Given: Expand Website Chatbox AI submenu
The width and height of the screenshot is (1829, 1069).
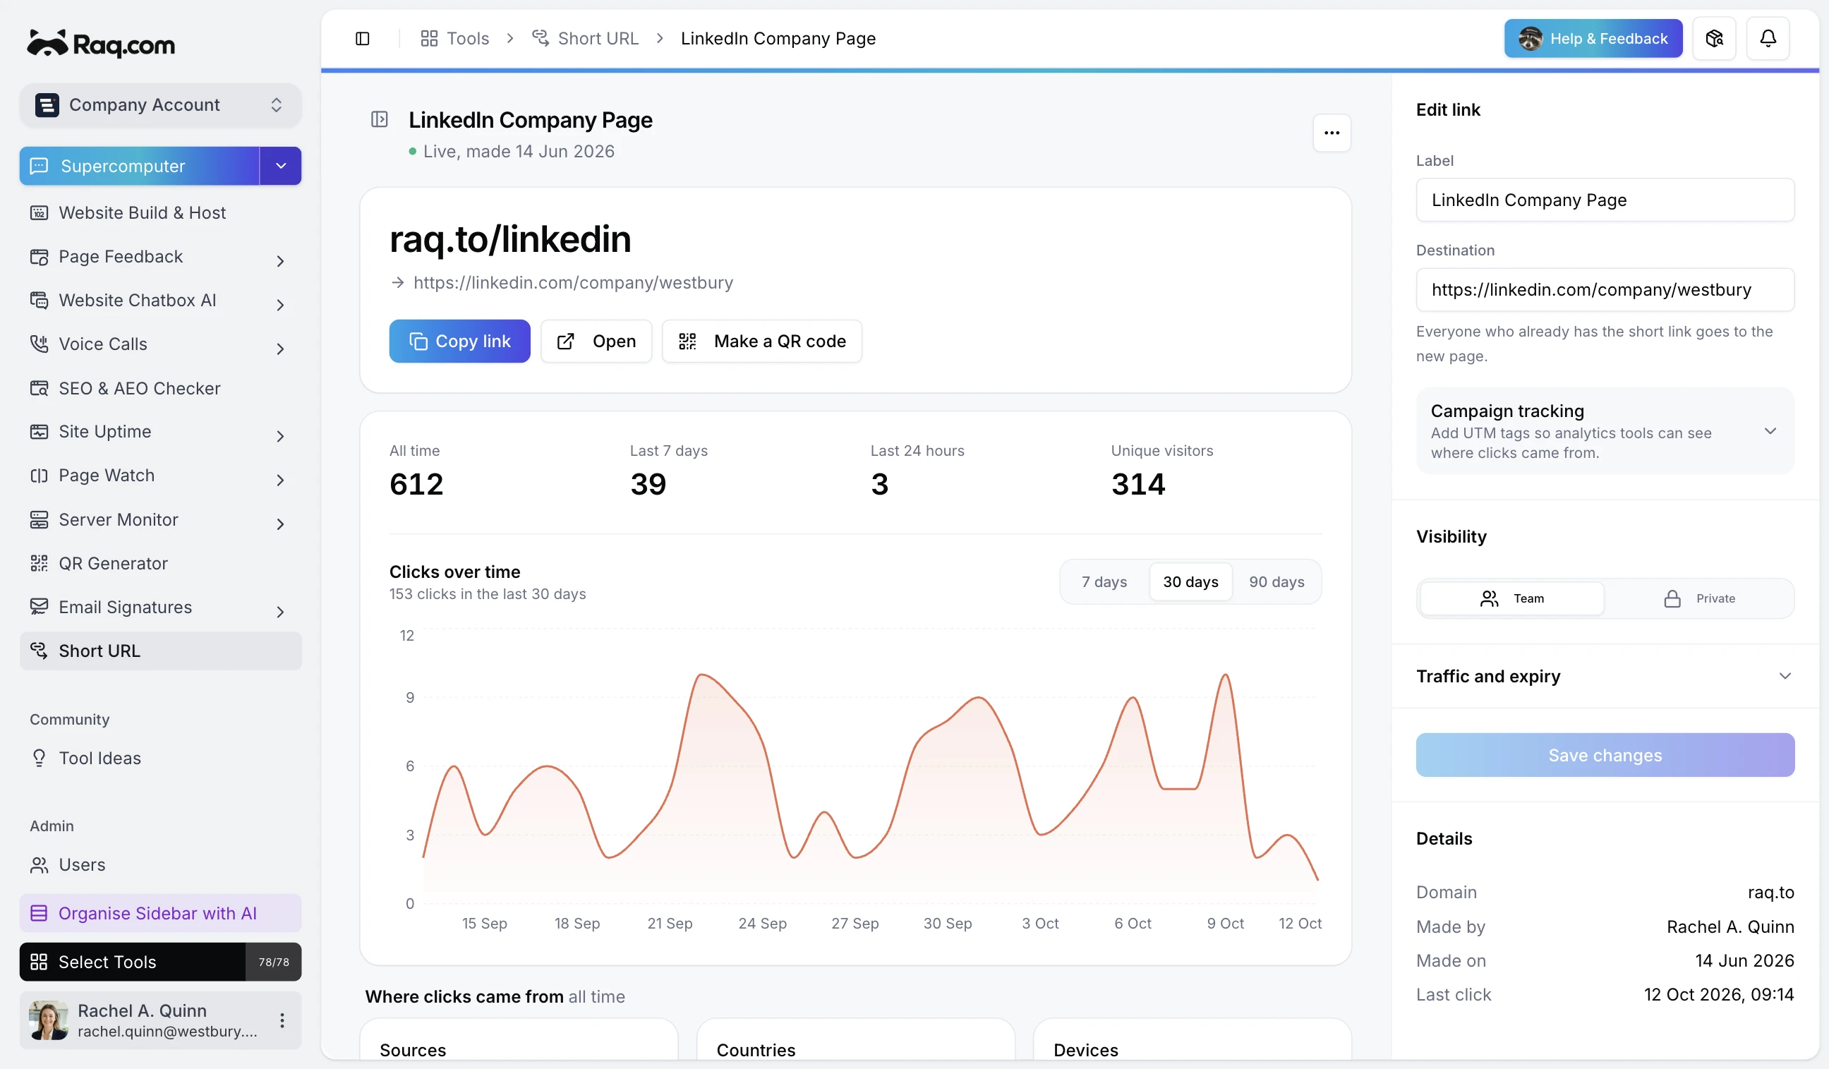Looking at the screenshot, I should point(280,304).
